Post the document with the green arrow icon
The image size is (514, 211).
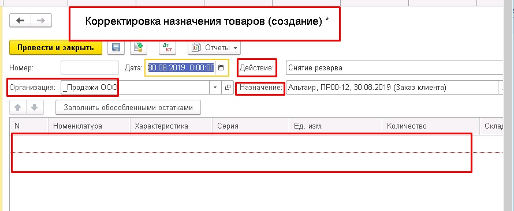(x=139, y=48)
